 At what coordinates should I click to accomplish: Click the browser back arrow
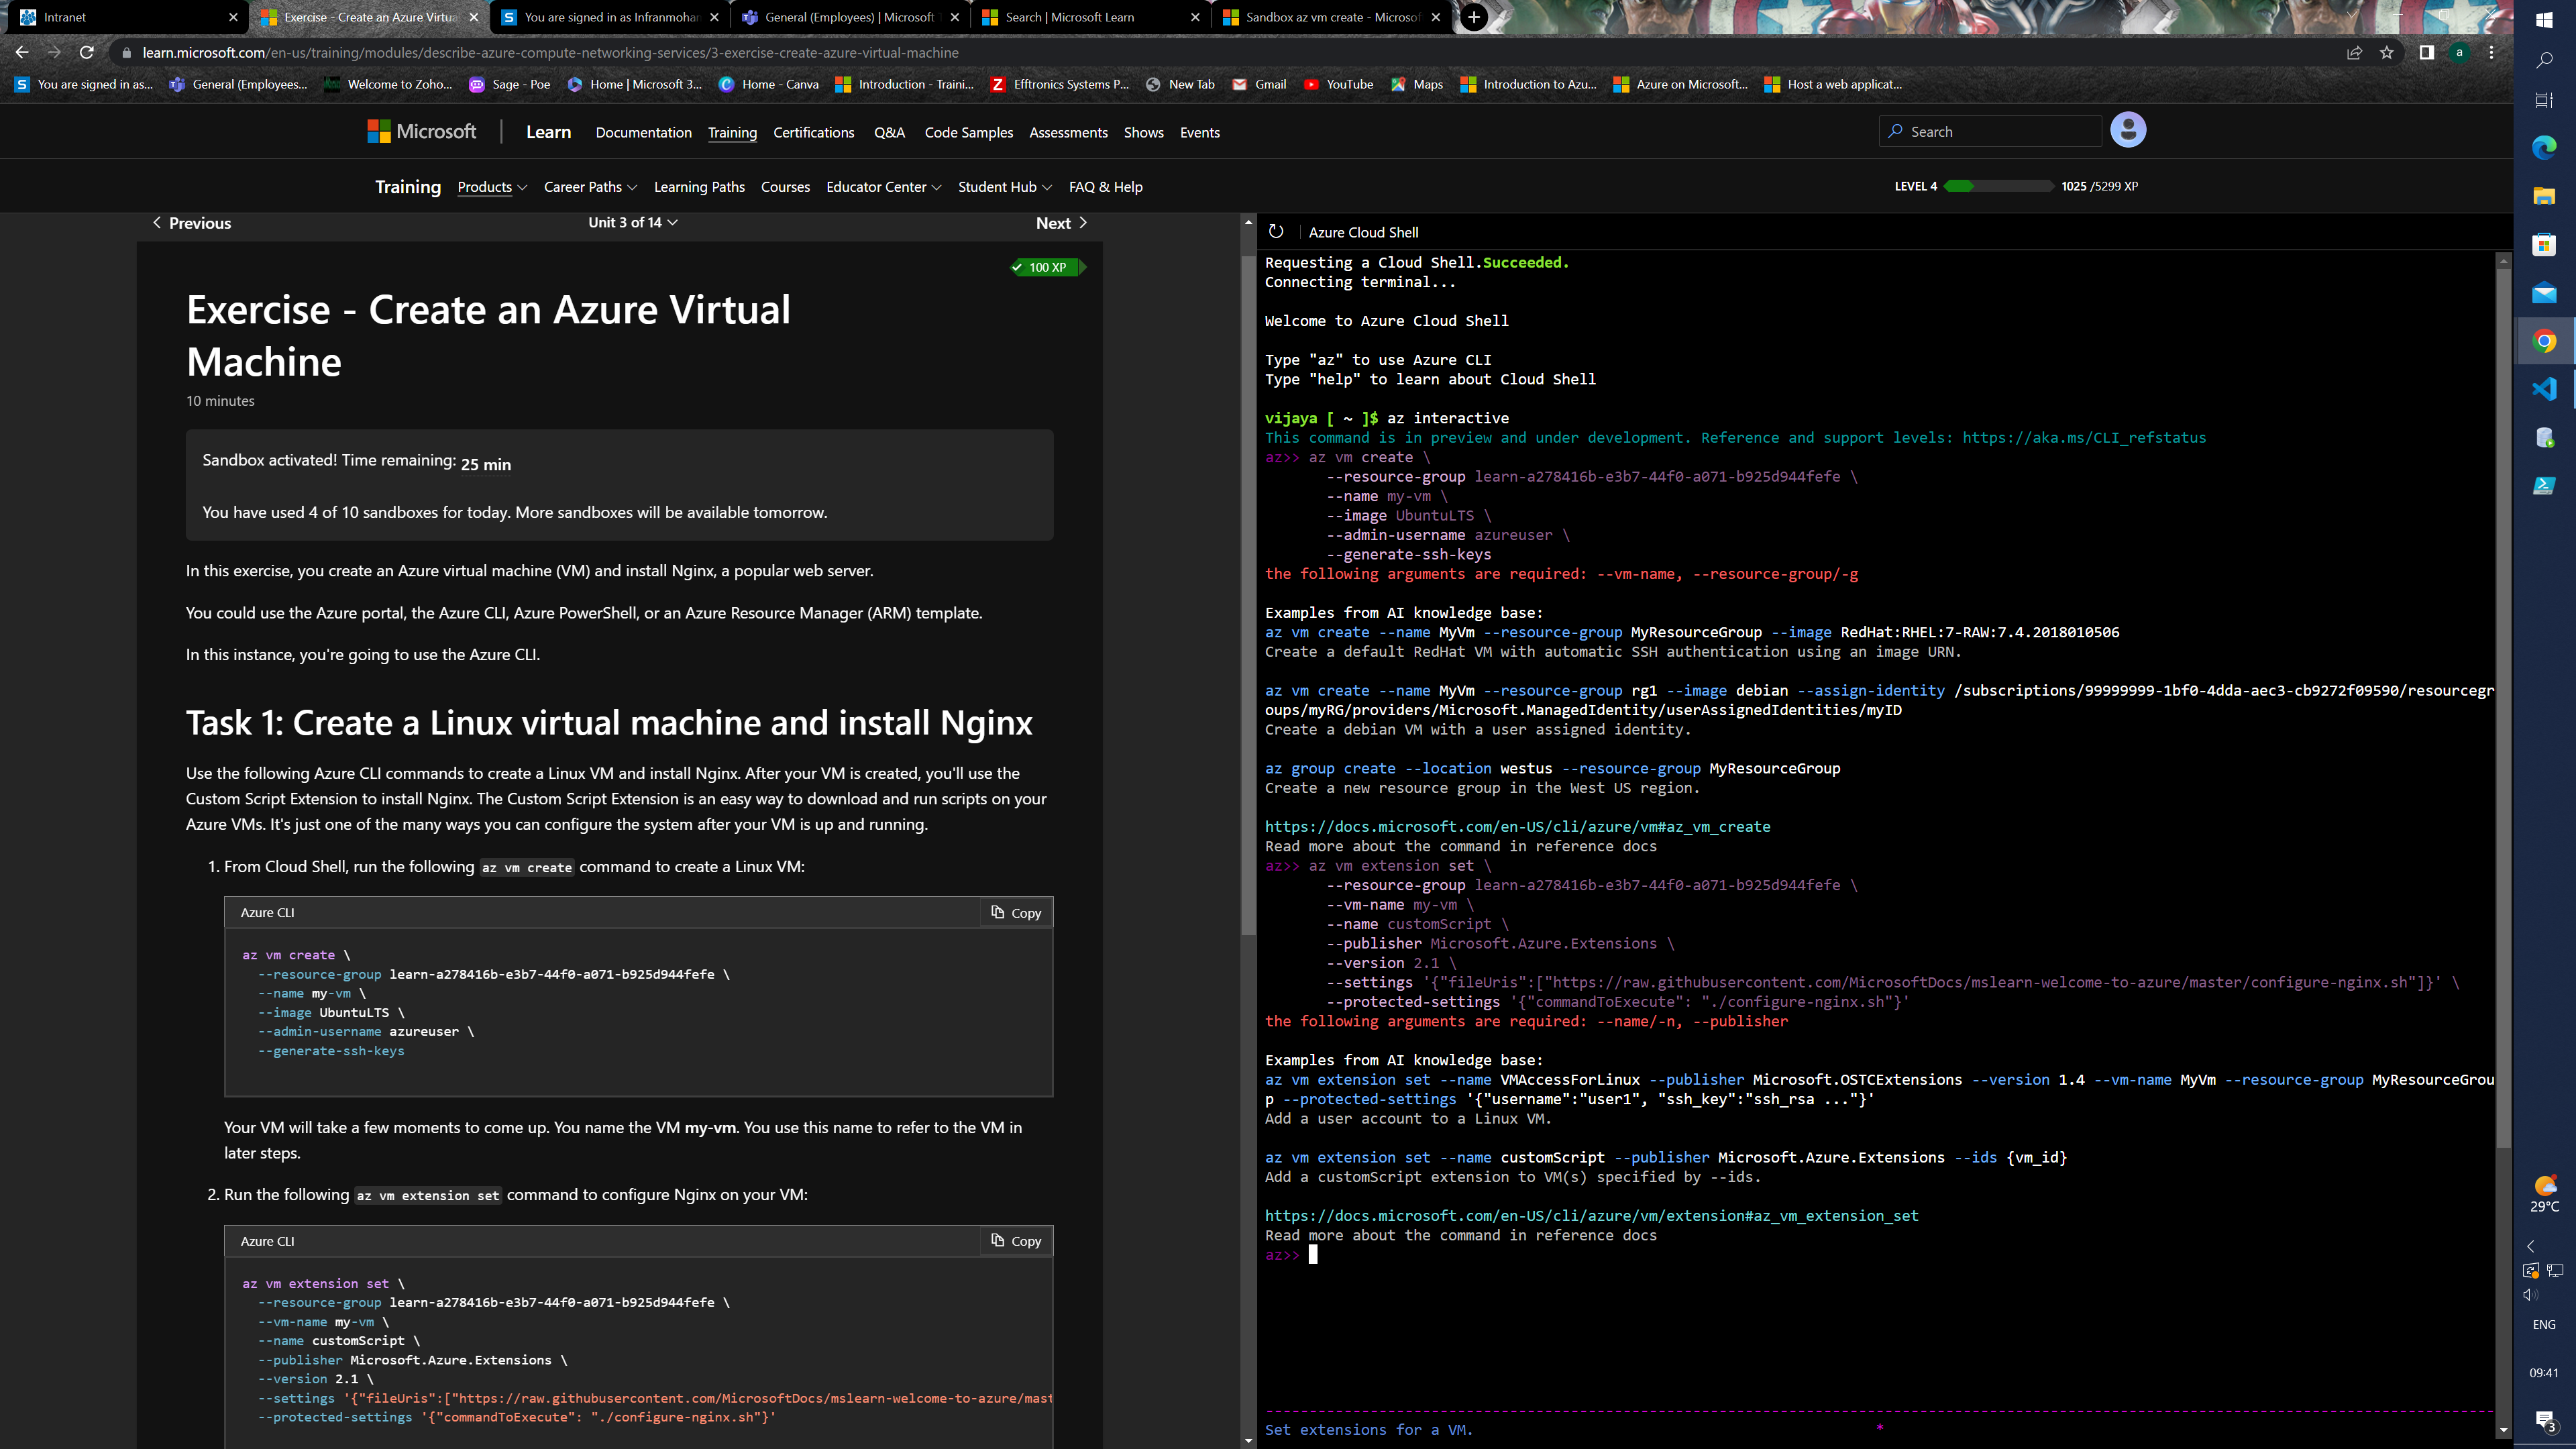22,53
